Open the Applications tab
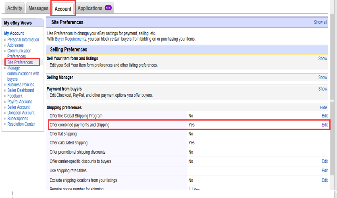The height and width of the screenshot is (198, 337). 90,8
